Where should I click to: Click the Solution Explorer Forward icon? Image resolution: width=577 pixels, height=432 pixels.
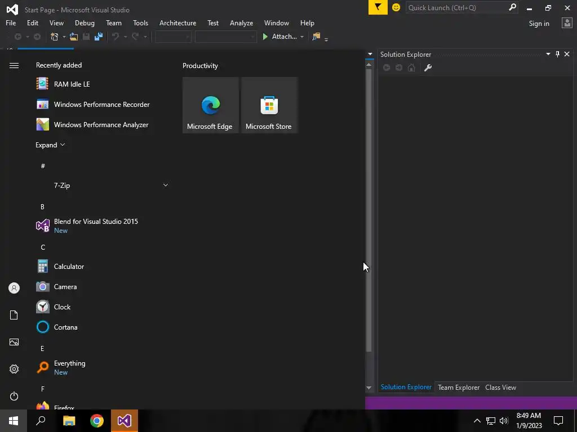[399, 67]
